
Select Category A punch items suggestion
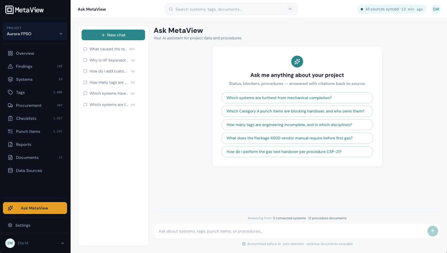pos(297,111)
